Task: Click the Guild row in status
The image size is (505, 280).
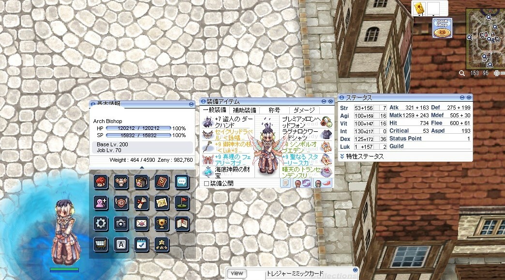Action: pyautogui.click(x=430, y=146)
